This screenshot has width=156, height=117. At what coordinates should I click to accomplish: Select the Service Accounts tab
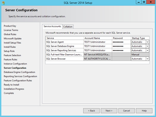52,26
